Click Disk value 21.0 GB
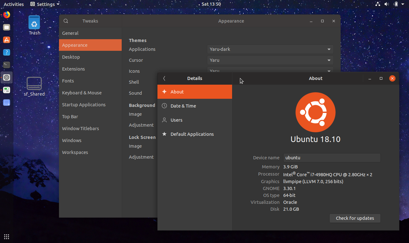409x243 pixels. [291, 209]
